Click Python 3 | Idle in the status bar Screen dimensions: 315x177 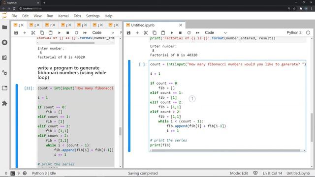click(x=44, y=173)
